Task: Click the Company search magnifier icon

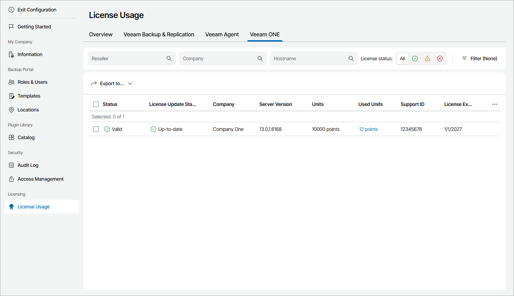Action: [x=260, y=59]
